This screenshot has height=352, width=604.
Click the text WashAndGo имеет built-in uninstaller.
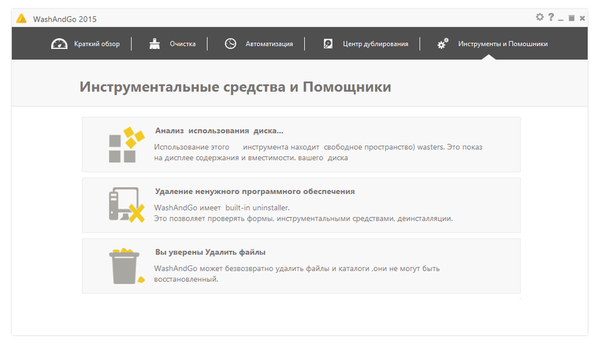(x=222, y=208)
